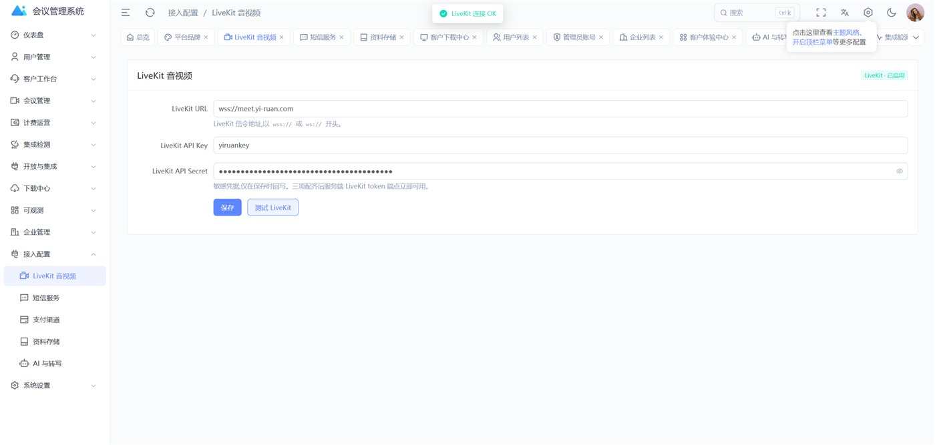
Task: Click the 保存 button
Action: click(x=228, y=207)
